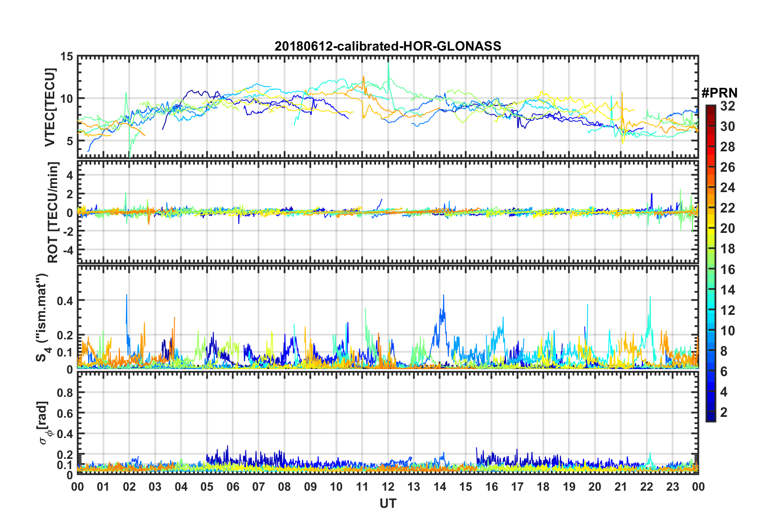Select x-axis hour tick label 11

coord(362,487)
